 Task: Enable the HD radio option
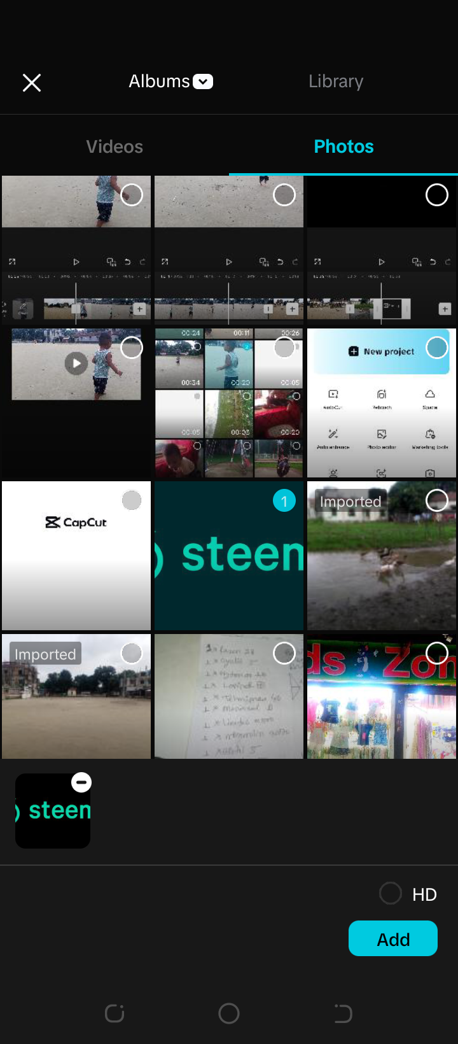[391, 893]
